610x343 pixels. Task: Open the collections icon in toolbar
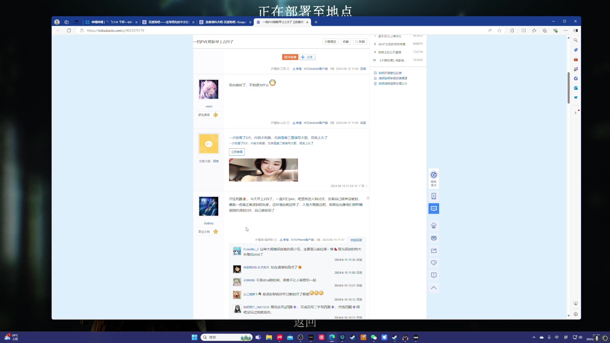(545, 30)
